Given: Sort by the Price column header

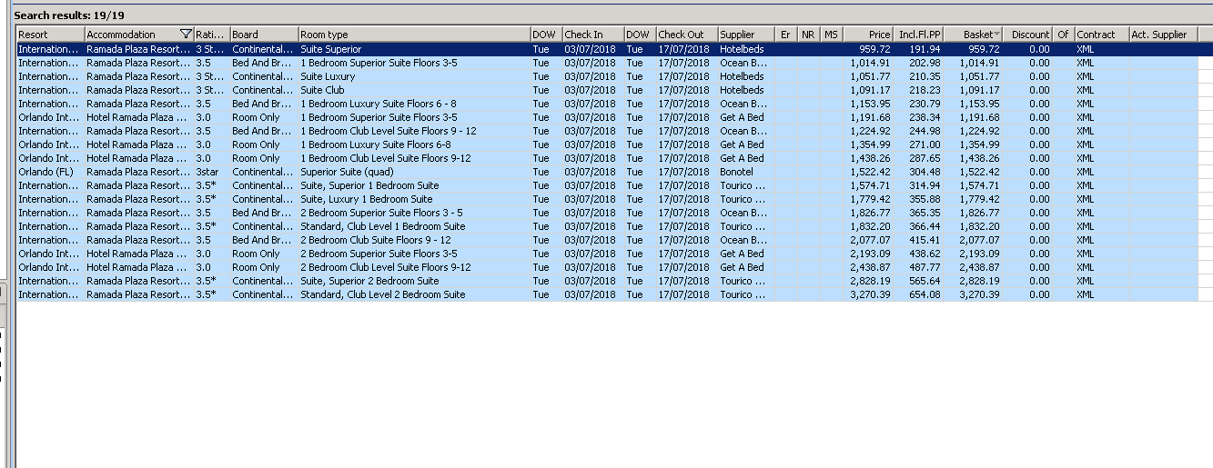Looking at the screenshot, I should [868, 35].
